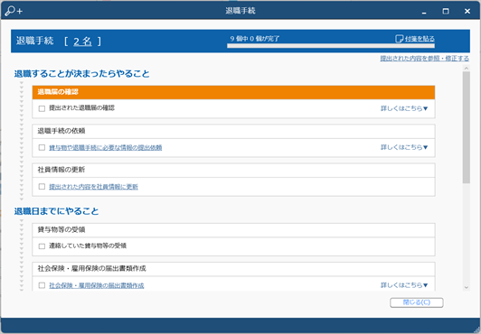Screen dimensions: 481x334
Task: Close the 退職手続 window
Action: (467, 12)
